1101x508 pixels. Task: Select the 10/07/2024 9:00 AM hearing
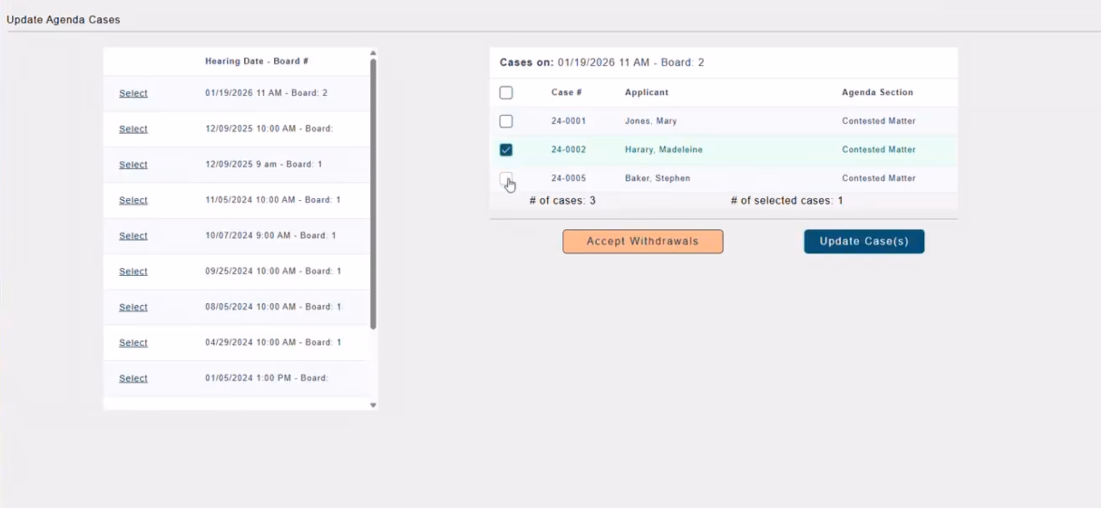[133, 235]
